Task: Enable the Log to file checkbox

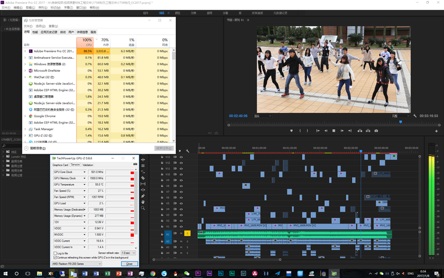Action: tap(55, 253)
